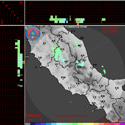Screen dimensions: 125x125
Task: Click the NA city label
Action: pos(94,103)
